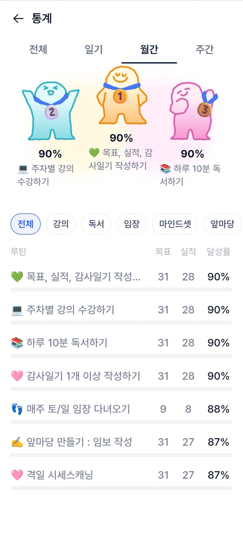
Task: Select the 강의 category filter chip
Action: pos(61,224)
